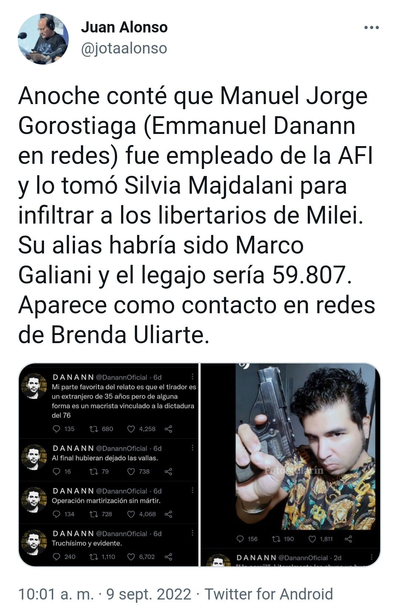Image resolution: width=399 pixels, height=608 pixels.
Task: Click the reply icon showing 156 under the photo
Action: [x=240, y=539]
